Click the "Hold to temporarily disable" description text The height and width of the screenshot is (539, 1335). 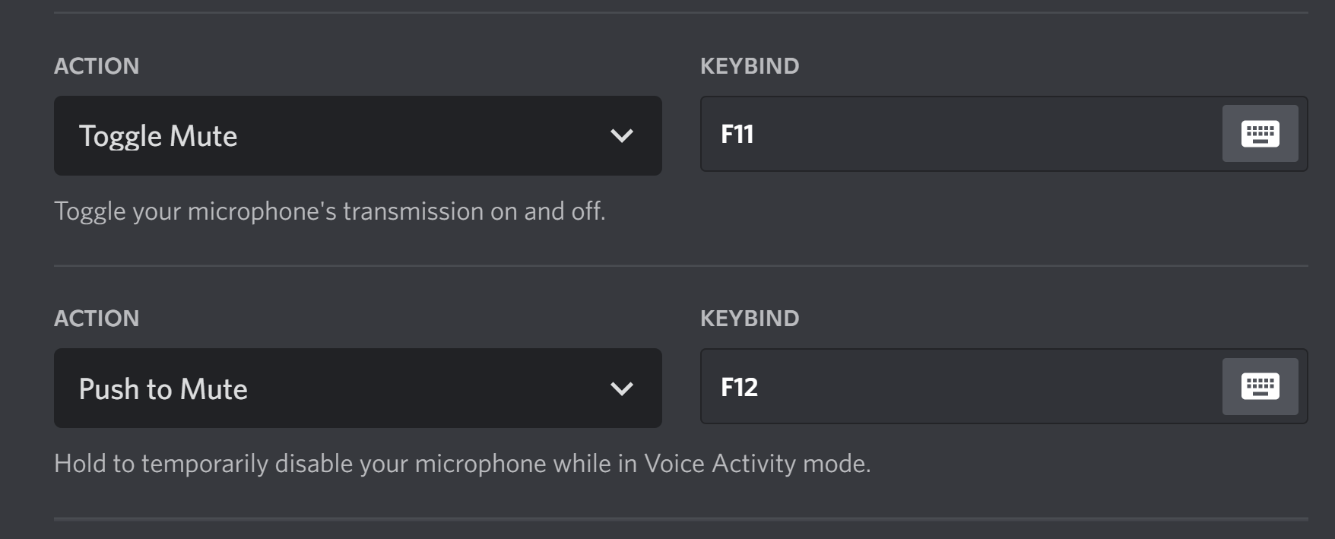[462, 464]
